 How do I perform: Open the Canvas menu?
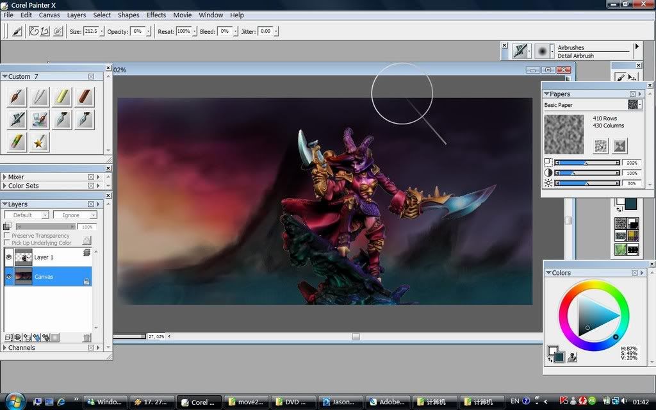[x=49, y=15]
